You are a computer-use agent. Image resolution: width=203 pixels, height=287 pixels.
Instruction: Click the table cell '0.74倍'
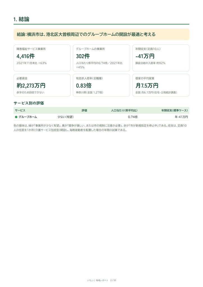[x=133, y=117]
